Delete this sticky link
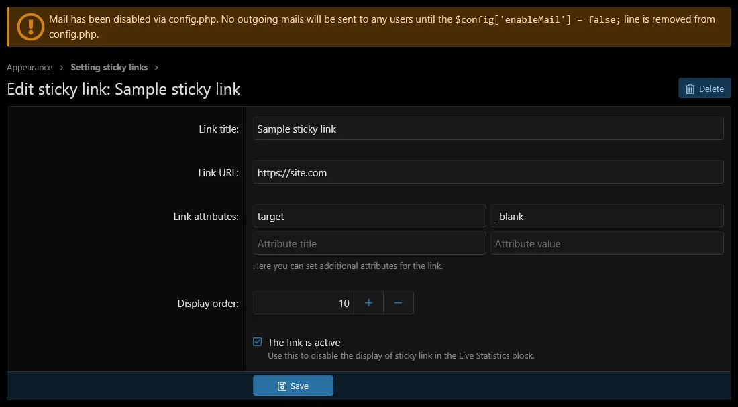The width and height of the screenshot is (738, 407). click(704, 89)
